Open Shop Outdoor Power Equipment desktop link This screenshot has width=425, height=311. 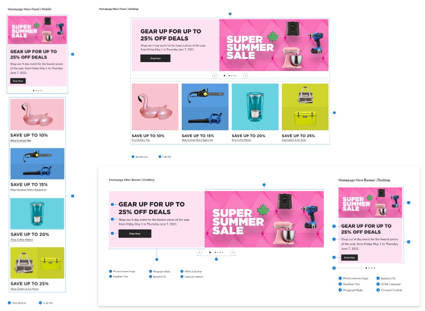pos(197,140)
